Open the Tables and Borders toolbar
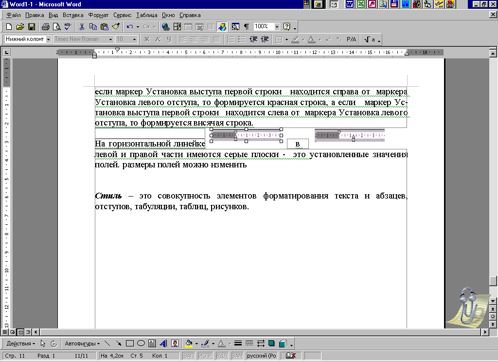 (177, 27)
